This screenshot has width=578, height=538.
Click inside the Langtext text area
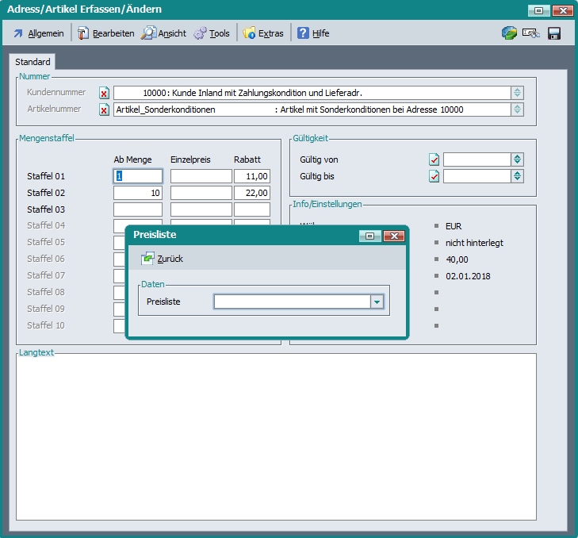(x=276, y=436)
